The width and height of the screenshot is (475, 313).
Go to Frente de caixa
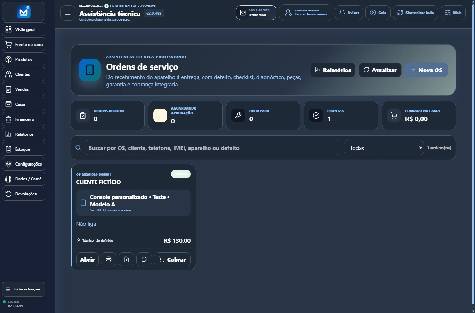(x=24, y=45)
